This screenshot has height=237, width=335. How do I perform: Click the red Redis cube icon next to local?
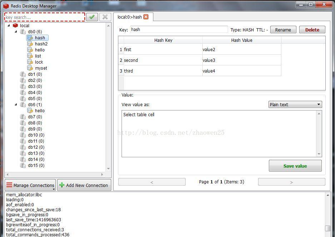tap(15, 25)
